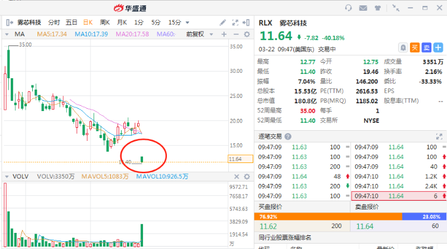Screen dimensions: 447x249
Task: Expand the 逐笔交易 panel
Action: (x=439, y=137)
